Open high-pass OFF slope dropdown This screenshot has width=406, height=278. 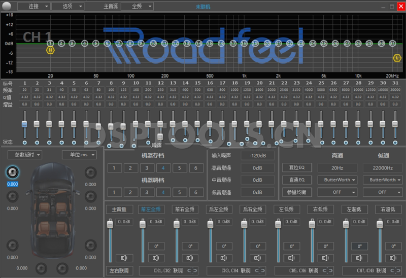tap(337, 192)
